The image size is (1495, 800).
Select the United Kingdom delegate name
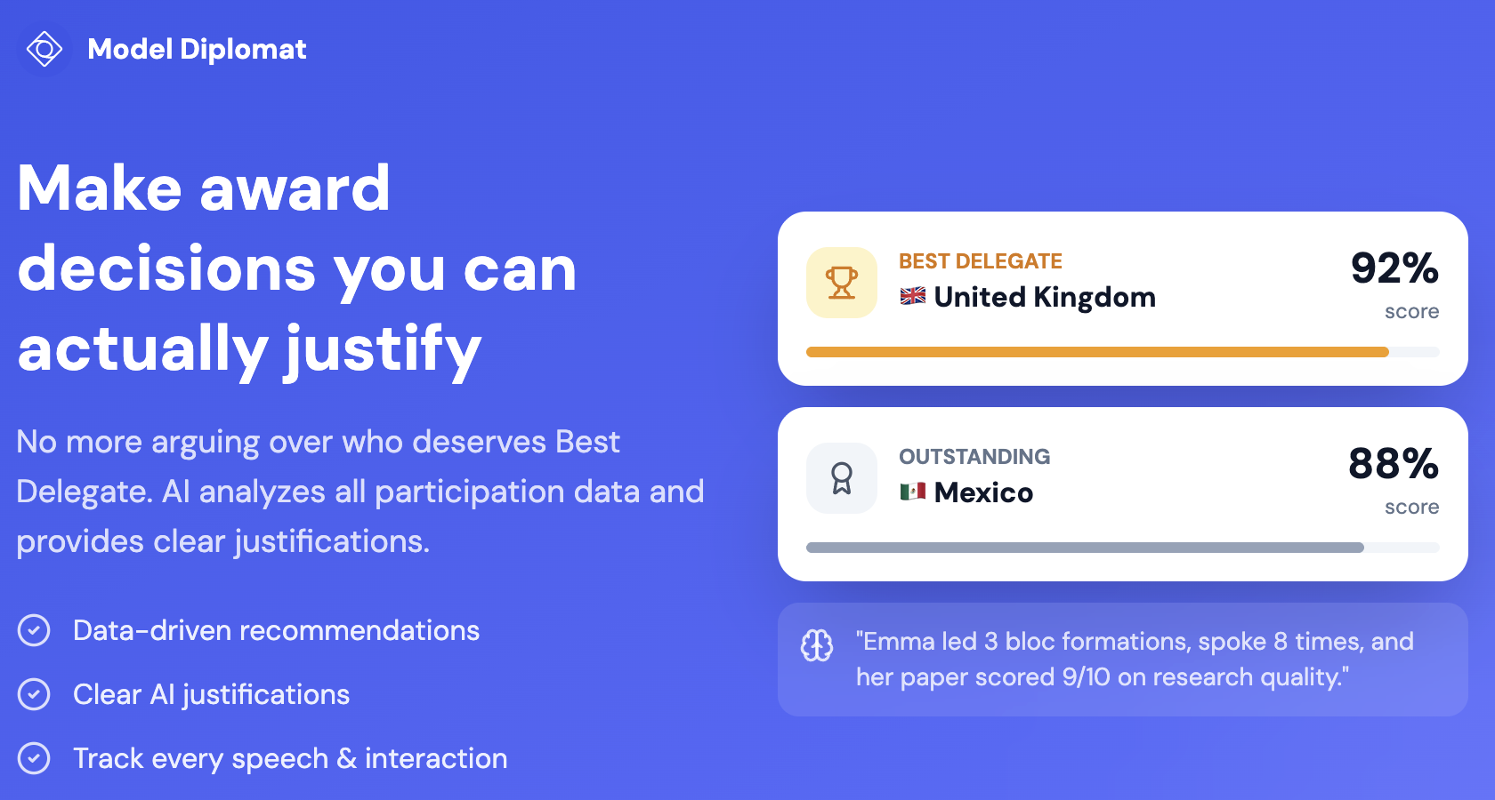click(1045, 297)
